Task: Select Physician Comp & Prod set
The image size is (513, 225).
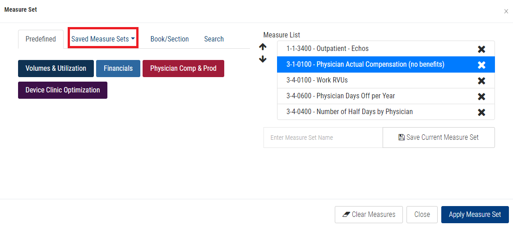Action: pyautogui.click(x=183, y=69)
